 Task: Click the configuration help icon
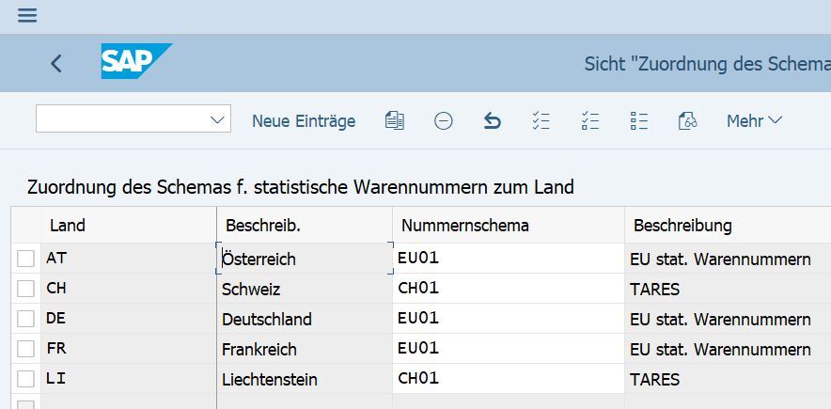coord(687,120)
